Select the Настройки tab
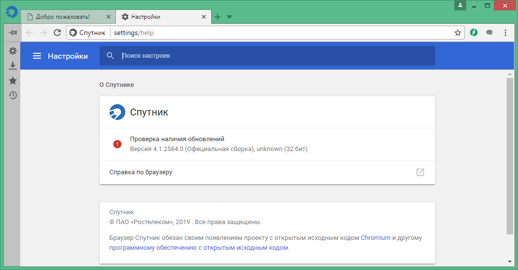The image size is (518, 270). coord(163,17)
